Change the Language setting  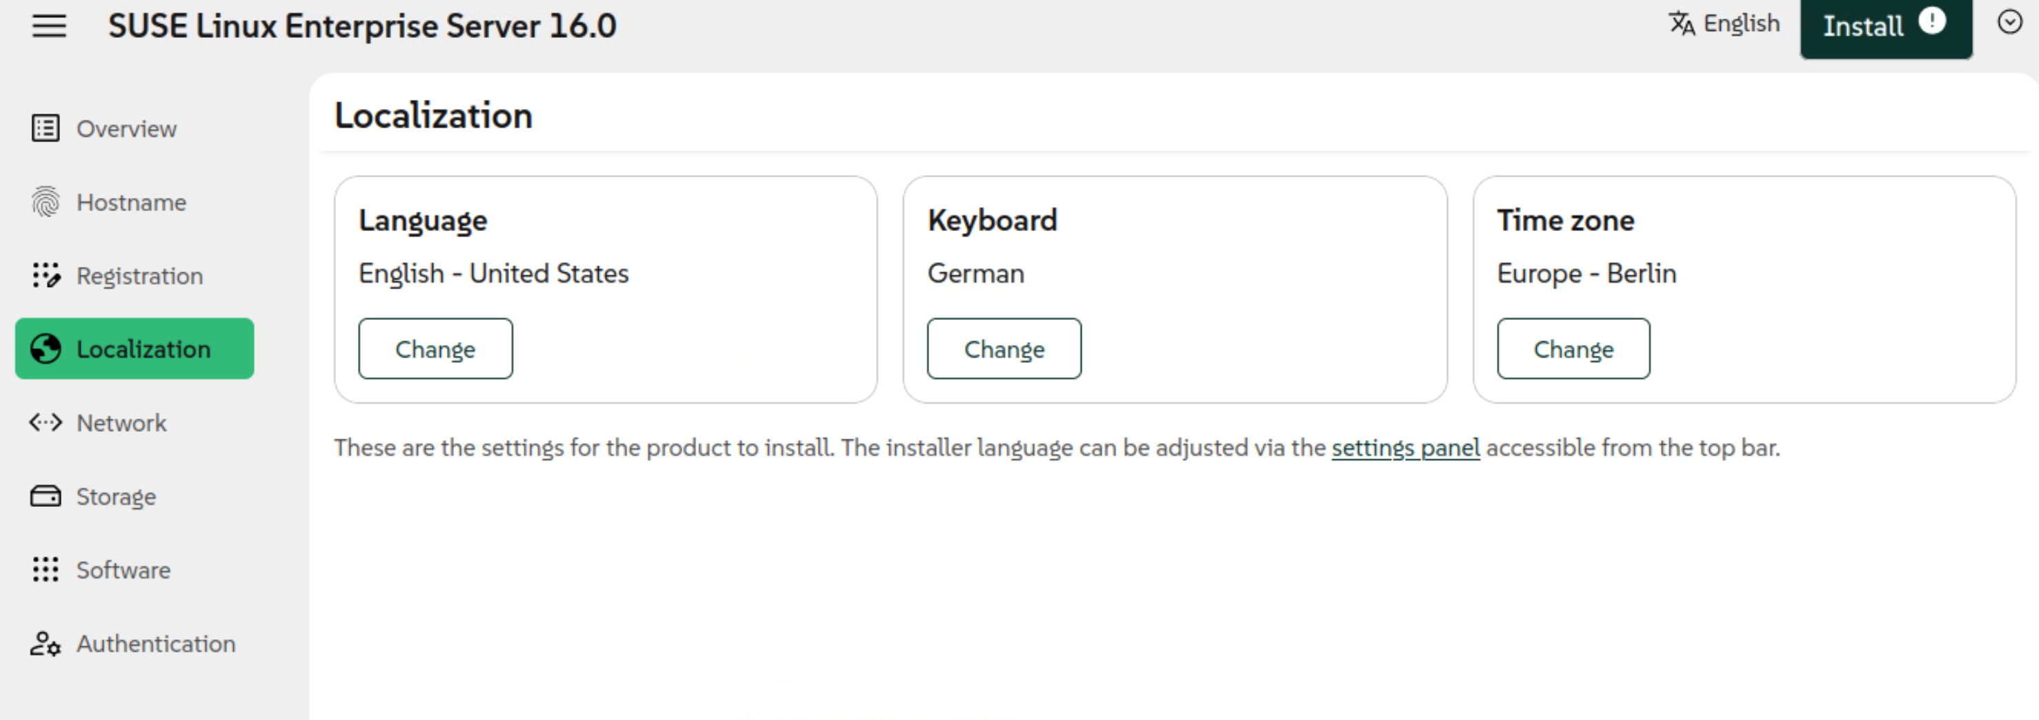coord(435,349)
